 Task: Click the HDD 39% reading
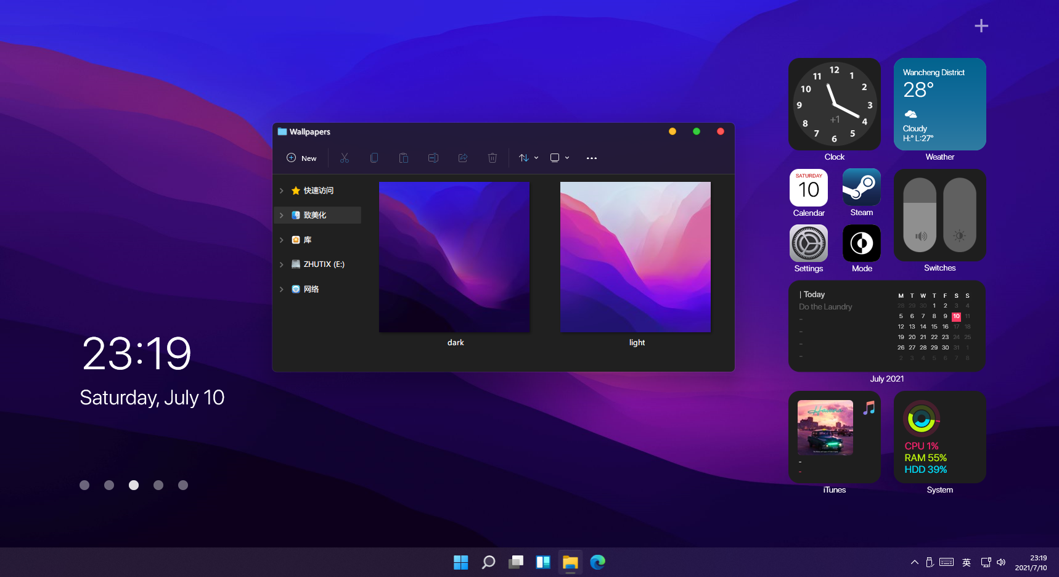coord(925,469)
